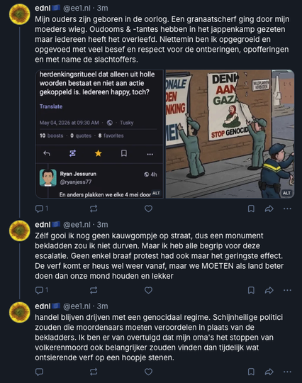
Task: Boost the kauwgompje post
Action: pos(94,290)
